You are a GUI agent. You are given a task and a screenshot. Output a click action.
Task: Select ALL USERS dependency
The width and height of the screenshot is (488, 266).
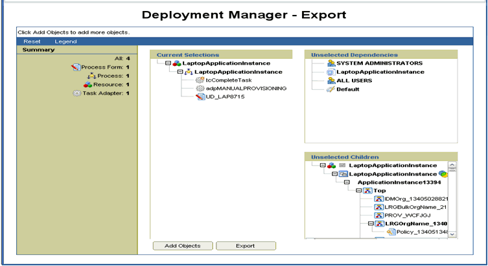354,80
